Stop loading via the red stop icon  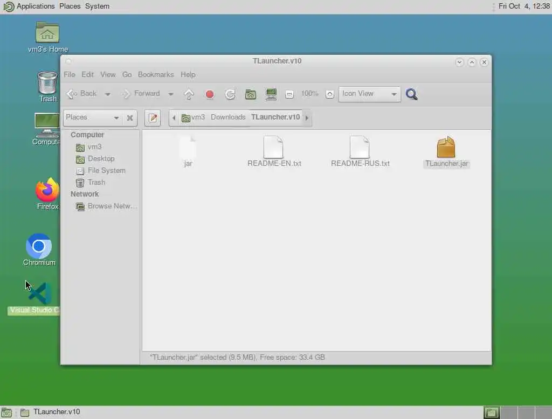click(x=210, y=94)
